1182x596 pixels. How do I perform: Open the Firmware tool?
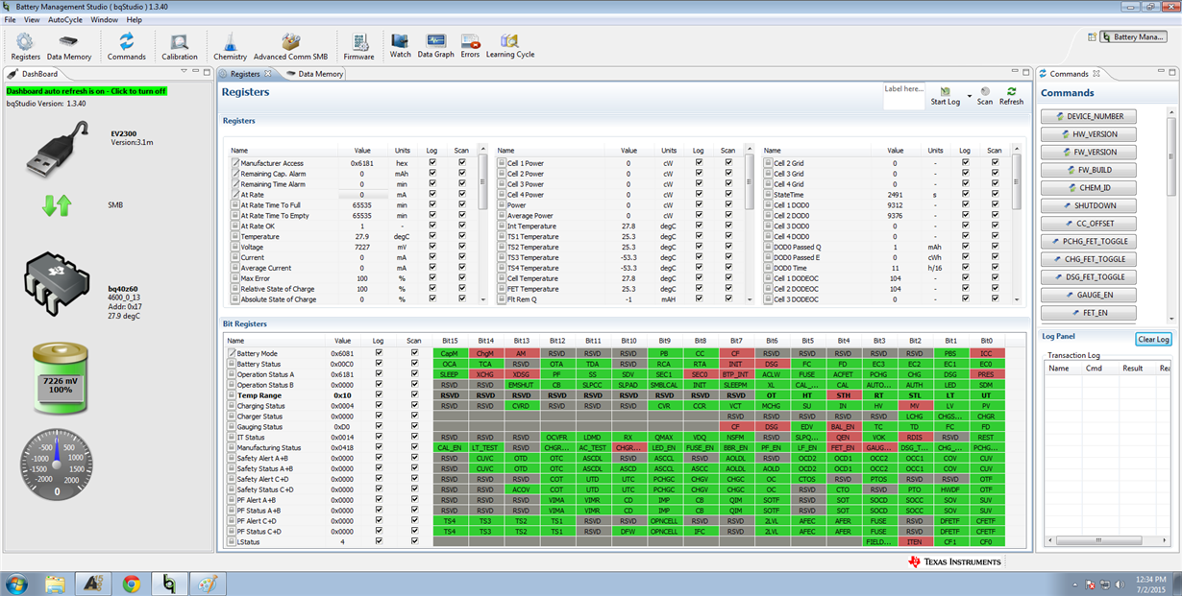click(x=359, y=46)
